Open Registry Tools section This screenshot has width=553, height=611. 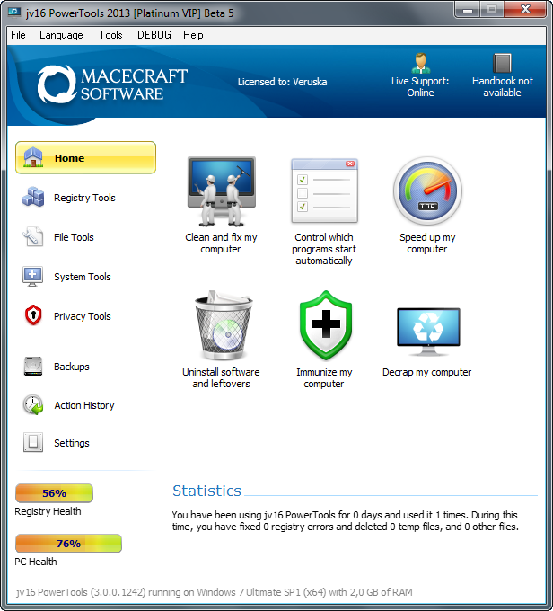click(x=84, y=198)
